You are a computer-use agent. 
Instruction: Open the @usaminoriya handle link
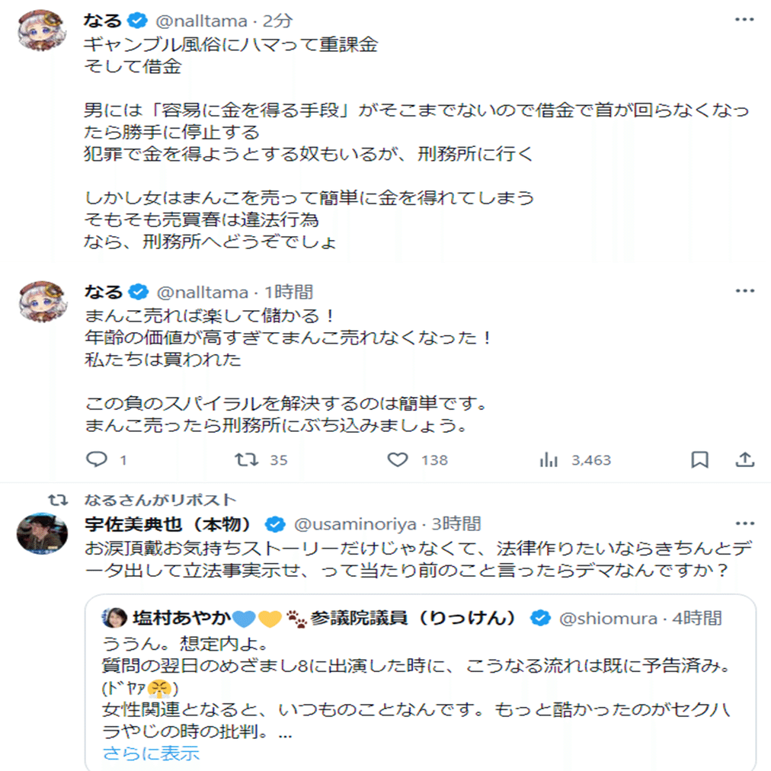[355, 524]
